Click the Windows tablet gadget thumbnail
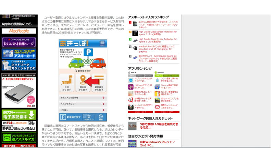The width and height of the screenshot is (274, 154). pyautogui.click(x=132, y=143)
